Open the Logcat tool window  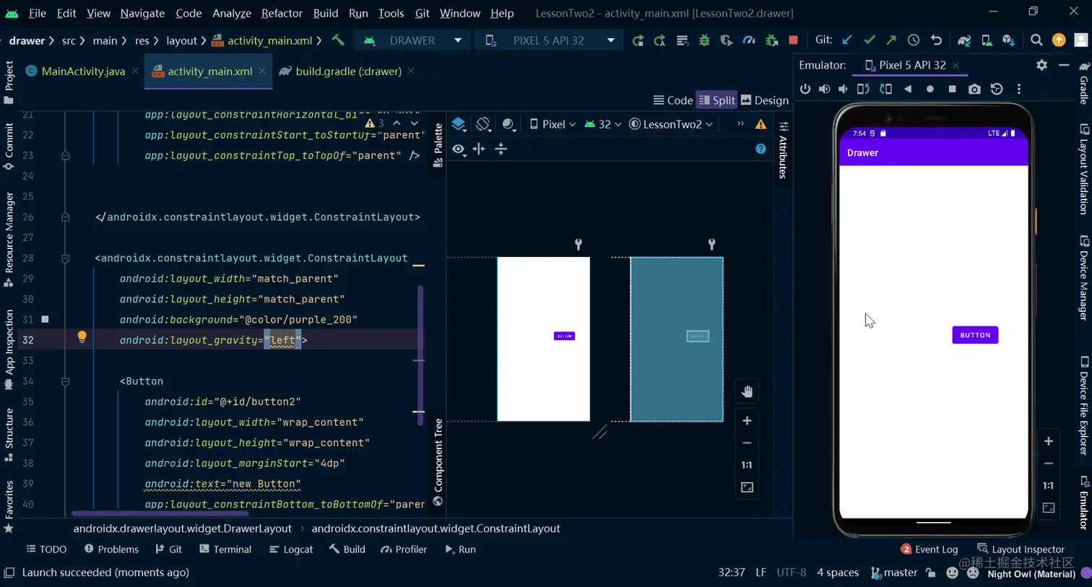click(x=291, y=549)
